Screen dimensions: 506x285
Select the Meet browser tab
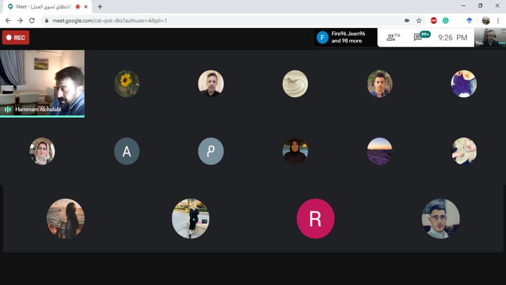point(44,6)
